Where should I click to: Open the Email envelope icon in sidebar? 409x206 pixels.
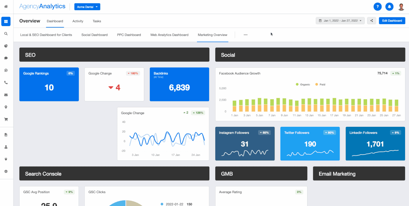6,95
